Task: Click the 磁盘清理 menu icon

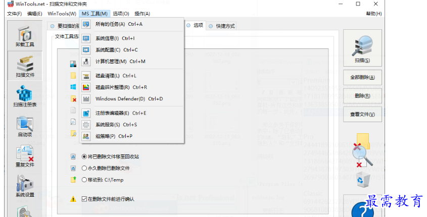Action: (86, 76)
